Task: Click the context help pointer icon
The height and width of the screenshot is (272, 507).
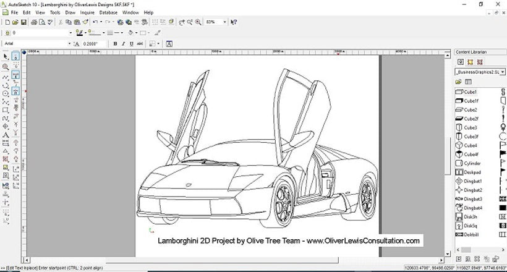Action: coord(234,22)
